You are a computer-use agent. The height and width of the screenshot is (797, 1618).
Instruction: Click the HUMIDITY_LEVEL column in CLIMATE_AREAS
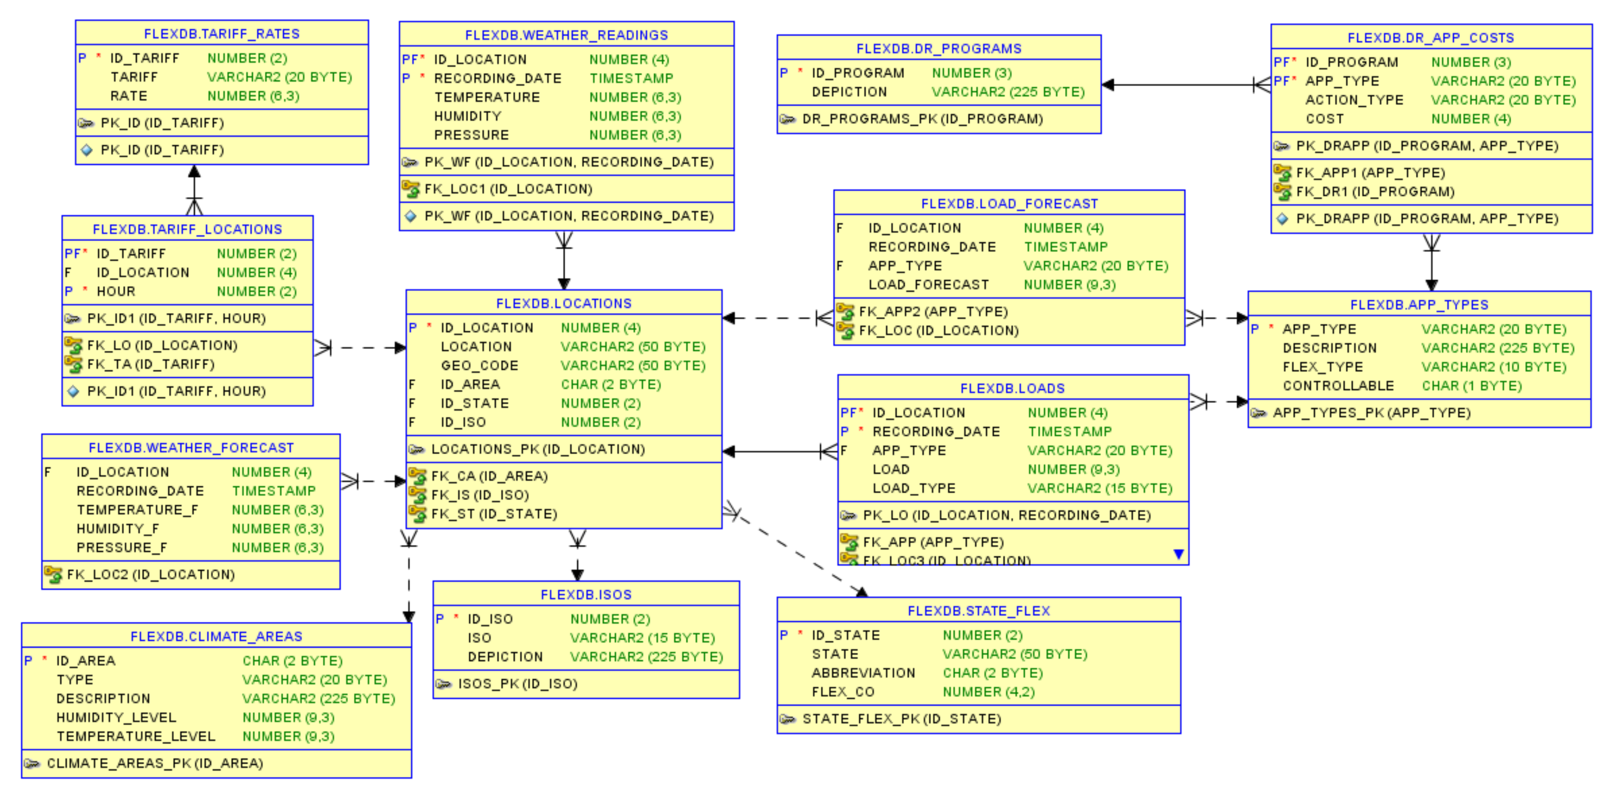tap(116, 717)
